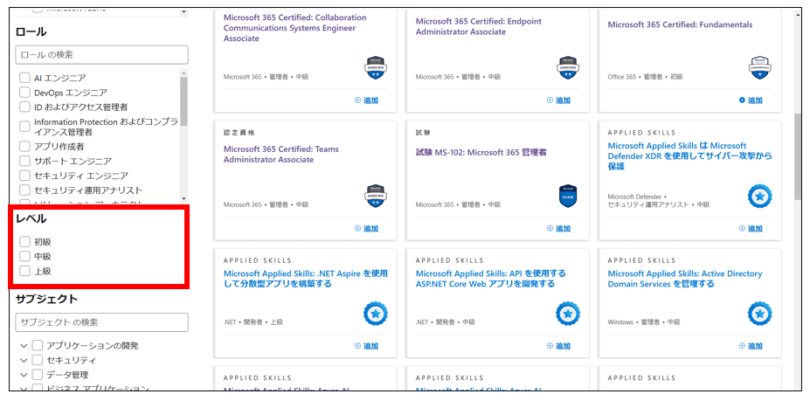This screenshot has width=810, height=394.
Task: Add Defender XDR applied skill to collection
Action: pyautogui.click(x=751, y=228)
